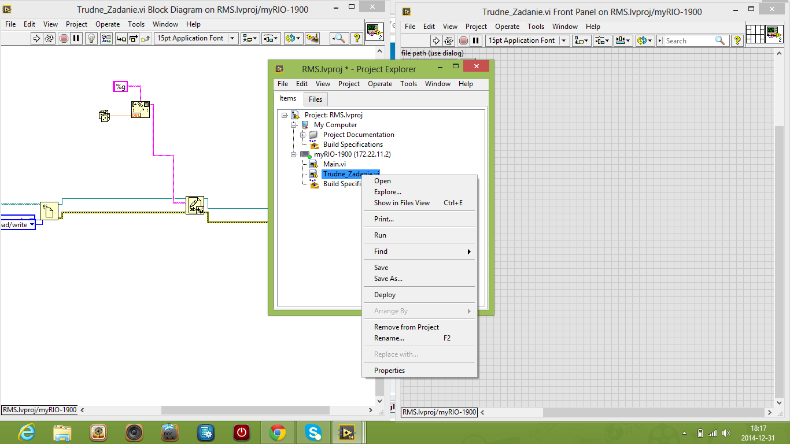The height and width of the screenshot is (444, 790).
Task: Choose Show in Files View
Action: [x=419, y=203]
